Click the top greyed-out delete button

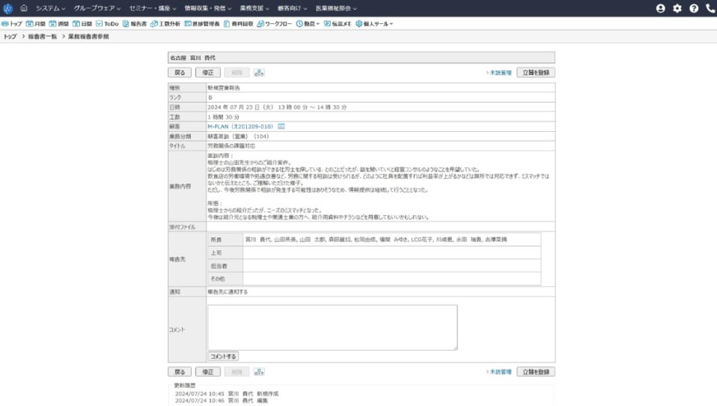[237, 73]
